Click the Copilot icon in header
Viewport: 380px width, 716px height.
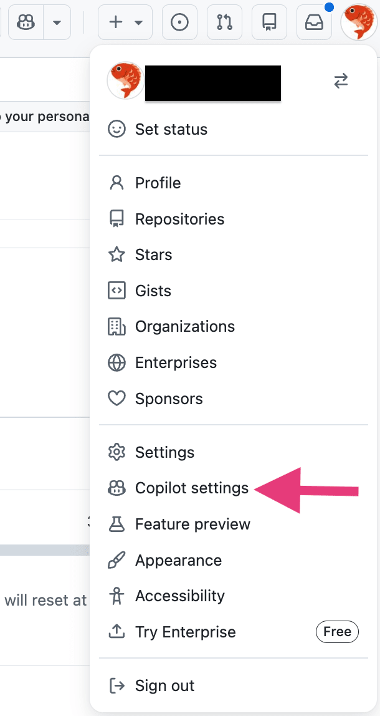tap(26, 22)
